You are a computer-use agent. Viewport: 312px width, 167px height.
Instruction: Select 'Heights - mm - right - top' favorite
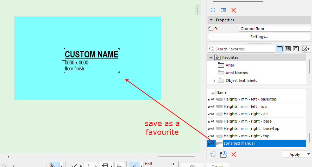coord(256,136)
